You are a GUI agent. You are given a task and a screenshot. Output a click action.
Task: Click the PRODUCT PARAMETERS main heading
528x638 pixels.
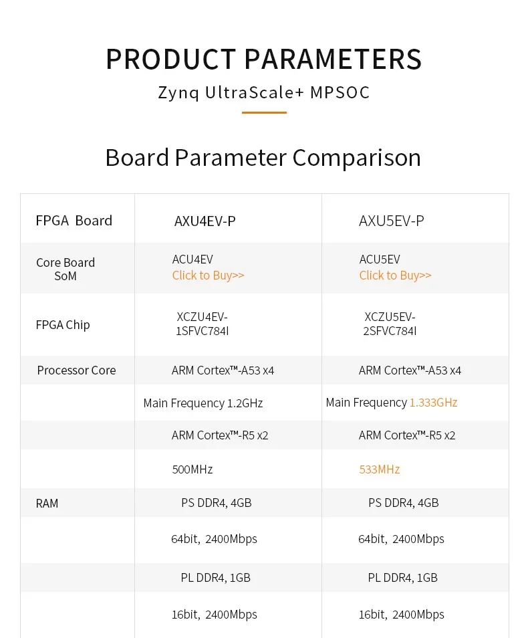[x=264, y=59]
